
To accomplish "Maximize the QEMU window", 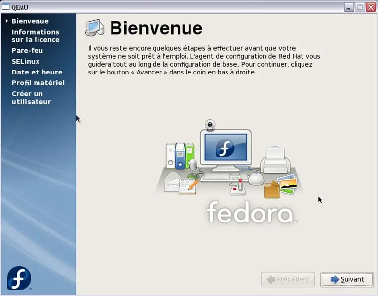I will tap(360, 7).
